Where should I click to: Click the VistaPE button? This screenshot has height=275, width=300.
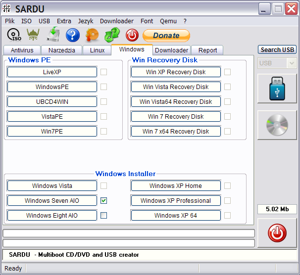coord(52,117)
